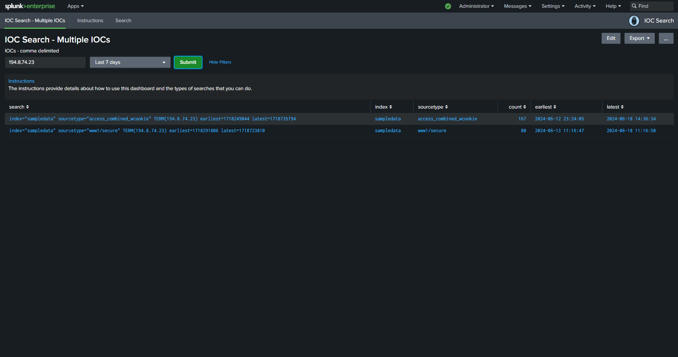This screenshot has height=357, width=678.
Task: Click the Find magnifier icon
Action: tap(634, 6)
